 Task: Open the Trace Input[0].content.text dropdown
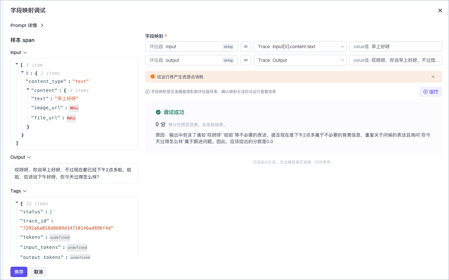click(x=300, y=47)
